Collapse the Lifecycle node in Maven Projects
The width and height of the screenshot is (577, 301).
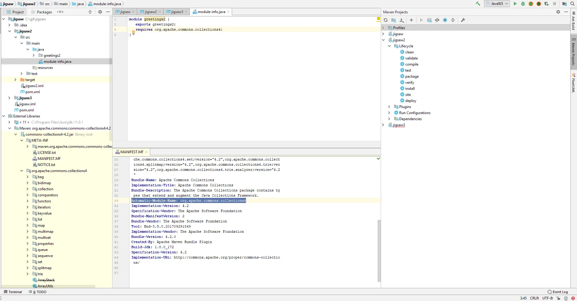(389, 46)
